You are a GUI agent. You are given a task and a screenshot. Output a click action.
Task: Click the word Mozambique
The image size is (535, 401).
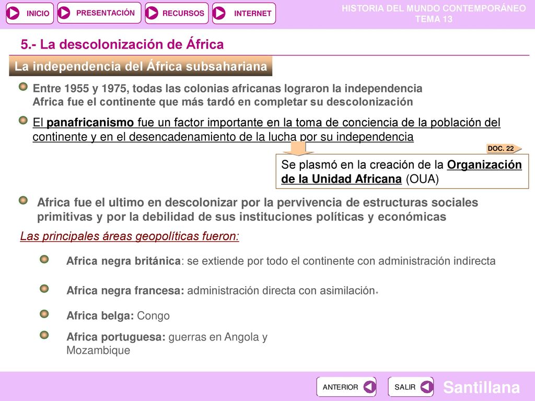coord(98,350)
